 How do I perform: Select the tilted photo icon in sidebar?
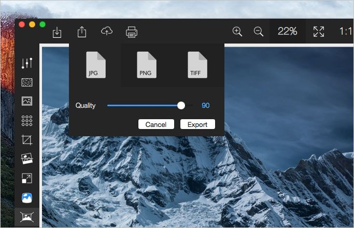[27, 159]
